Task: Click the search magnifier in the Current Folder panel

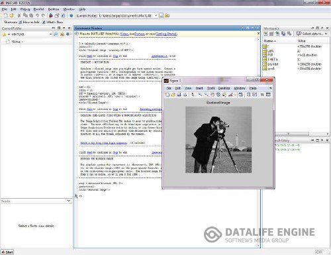Action: pos(56,34)
